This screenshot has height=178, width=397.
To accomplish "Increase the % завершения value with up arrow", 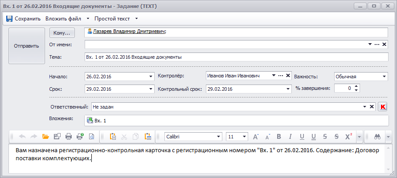I will point(356,86).
